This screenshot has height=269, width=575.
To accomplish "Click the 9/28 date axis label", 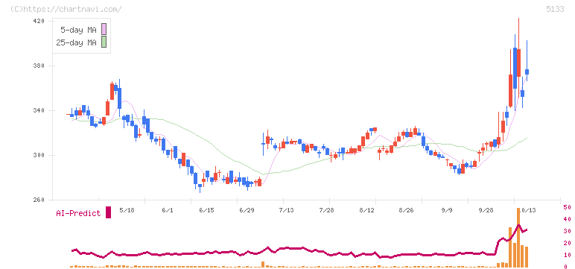I will 486,210.
